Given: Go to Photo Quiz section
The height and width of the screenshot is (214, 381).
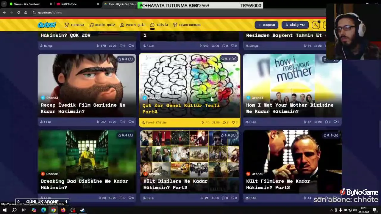Looking at the screenshot, I should 132,25.
